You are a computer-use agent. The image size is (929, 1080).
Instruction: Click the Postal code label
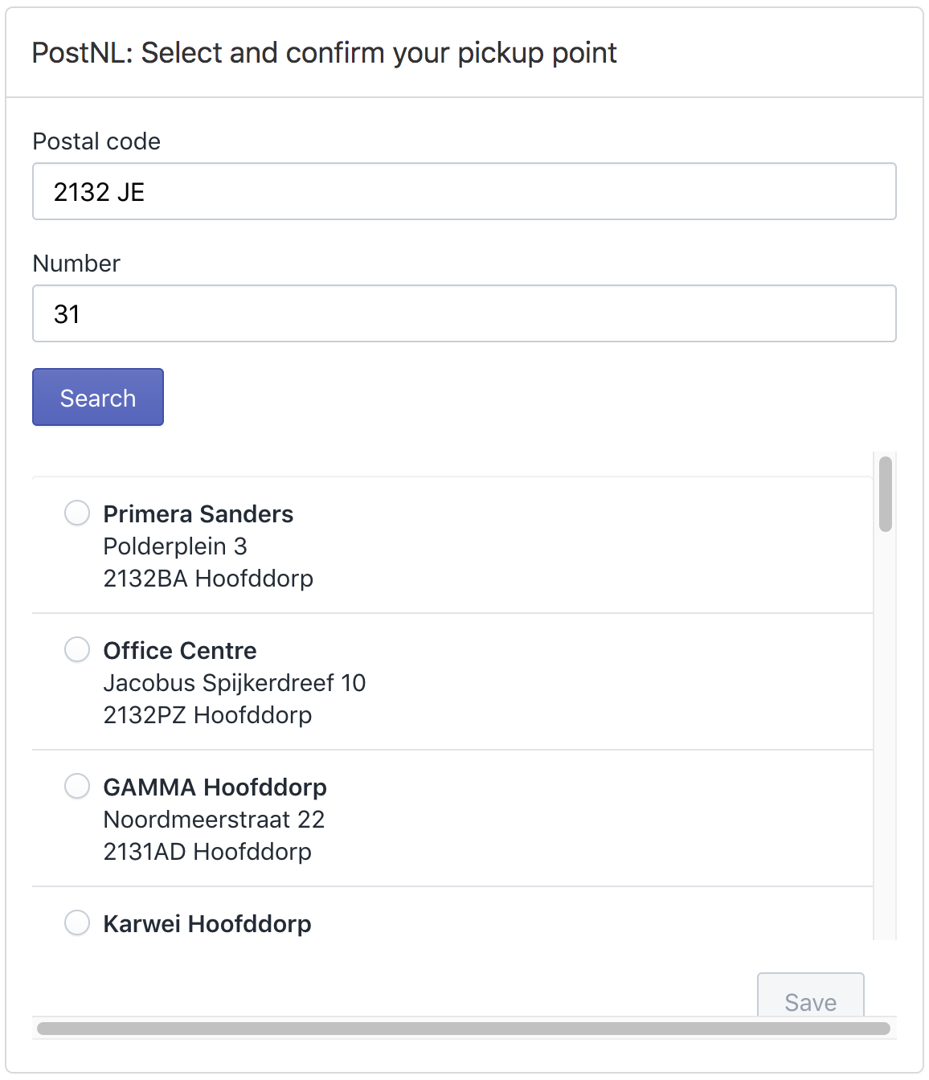pos(96,141)
